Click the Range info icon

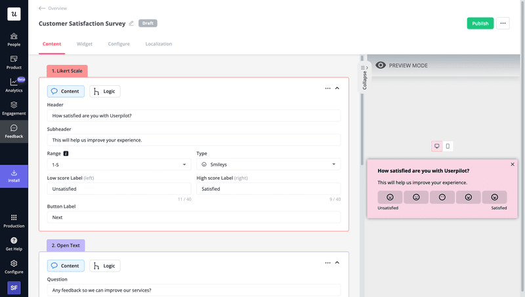pyautogui.click(x=66, y=153)
